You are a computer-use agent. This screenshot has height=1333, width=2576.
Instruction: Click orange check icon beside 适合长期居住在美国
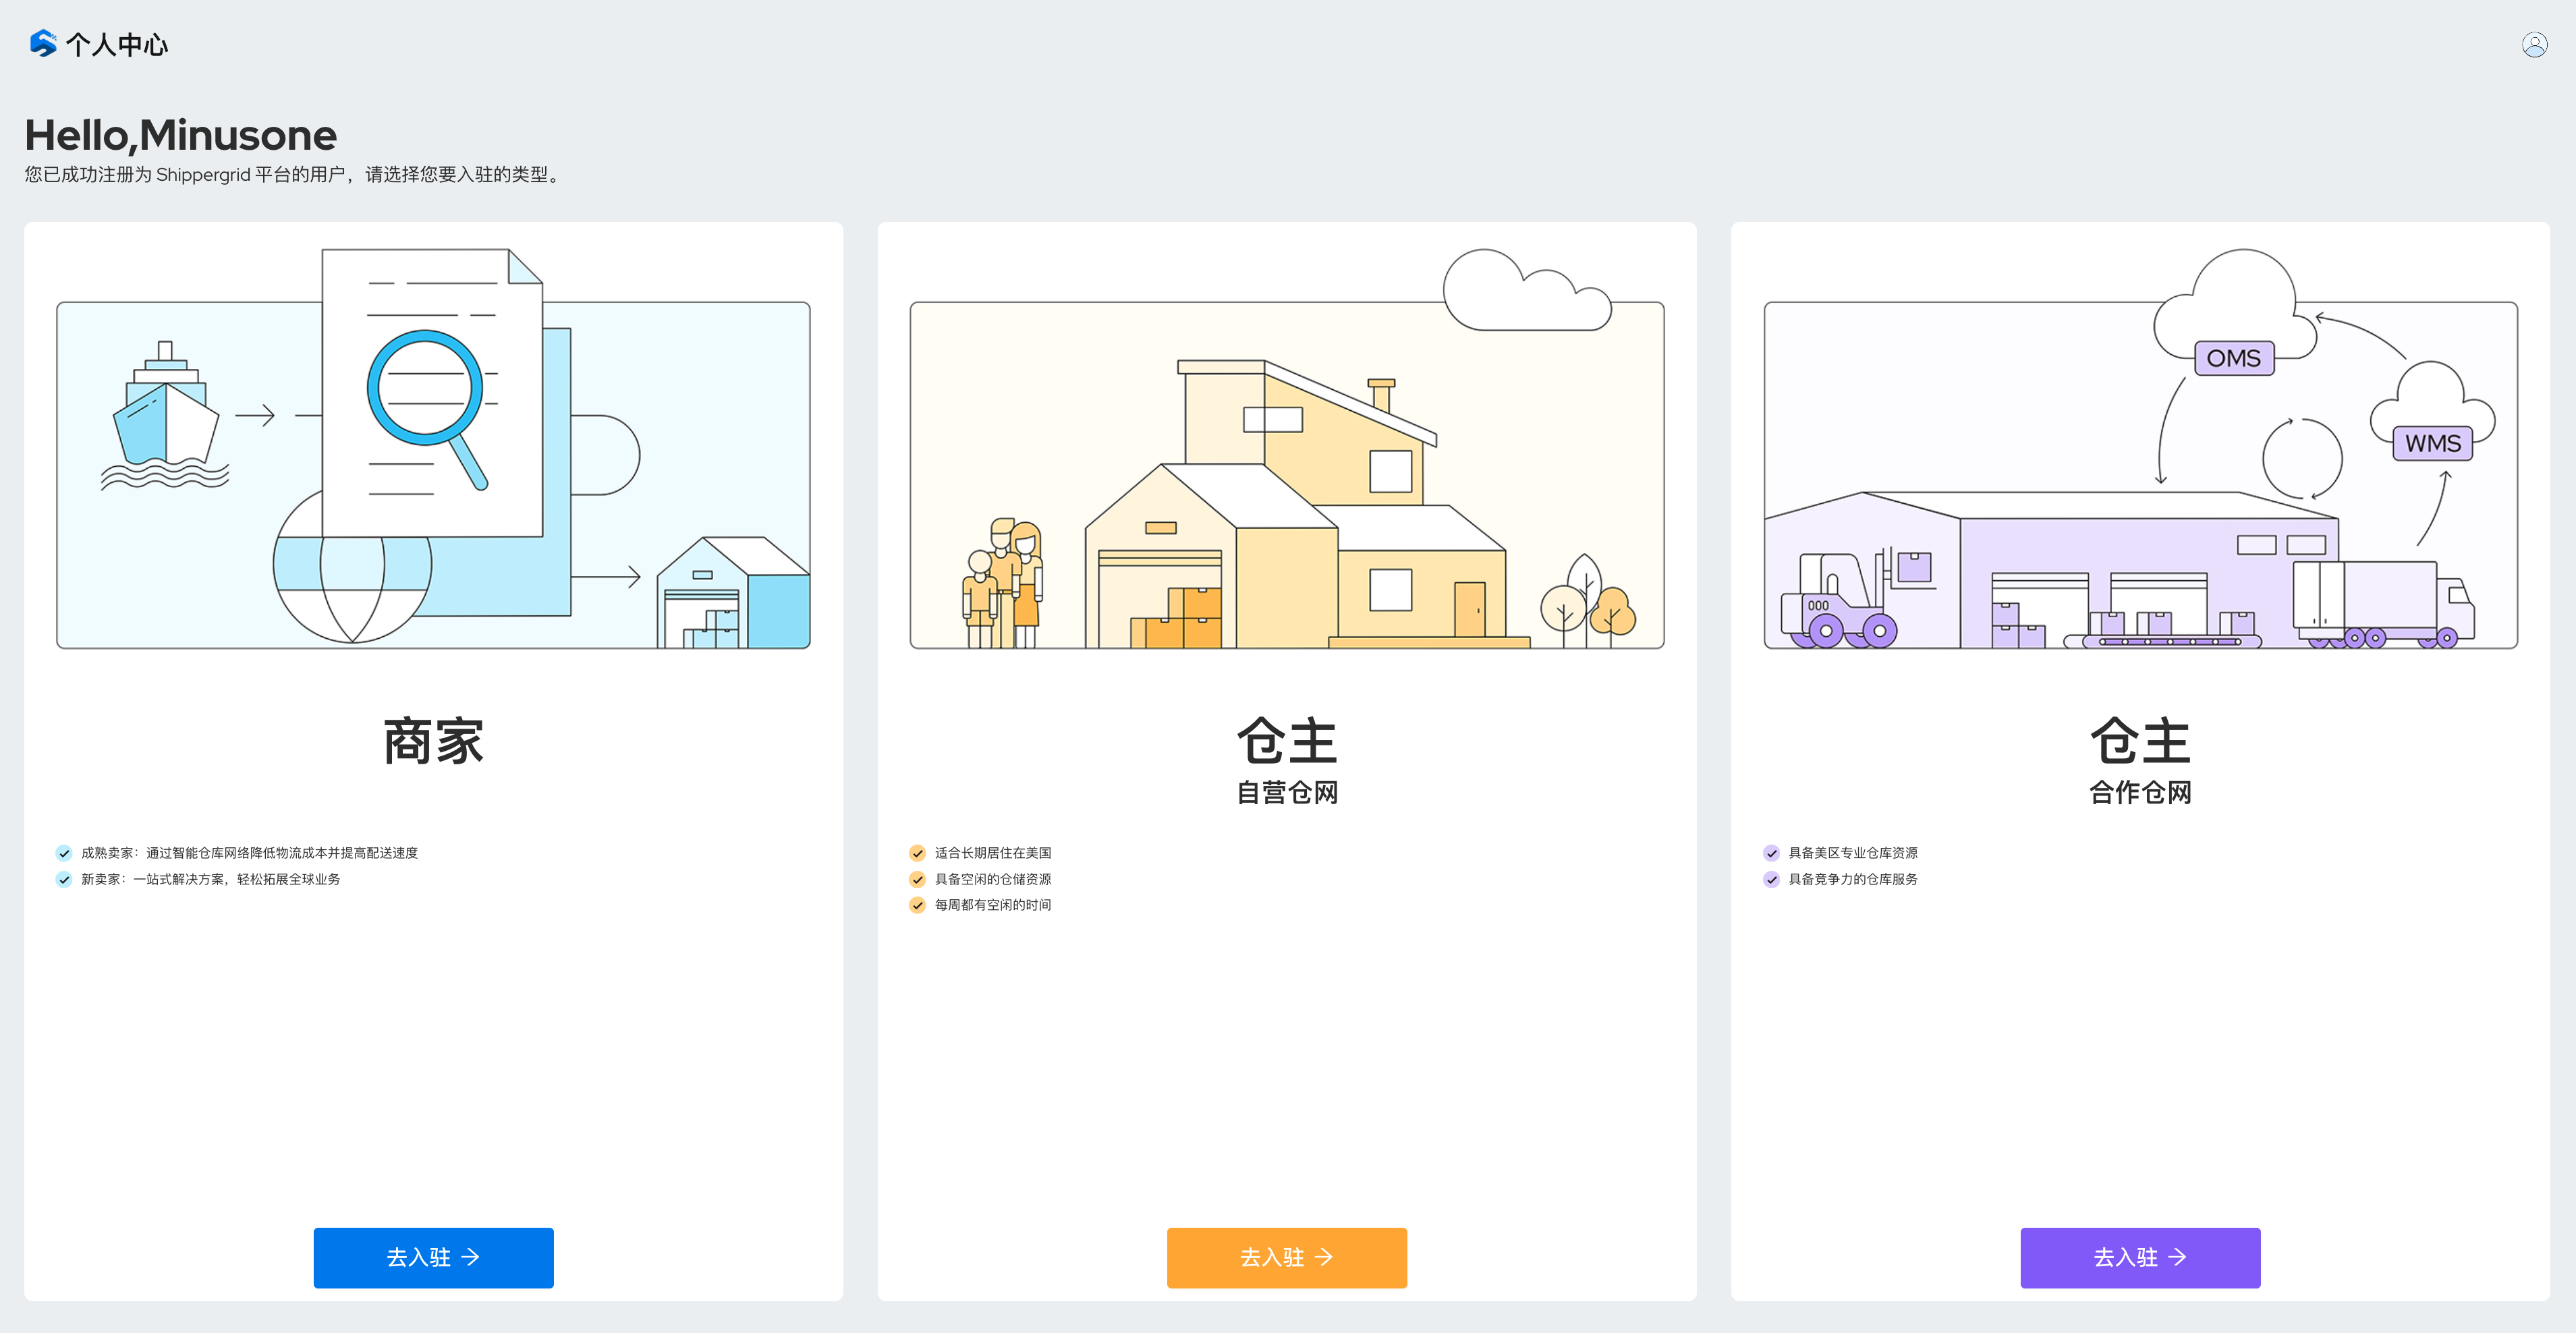(917, 853)
